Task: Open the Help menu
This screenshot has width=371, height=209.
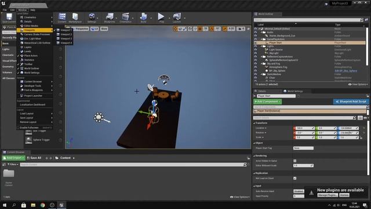Action: pyautogui.click(x=32, y=10)
